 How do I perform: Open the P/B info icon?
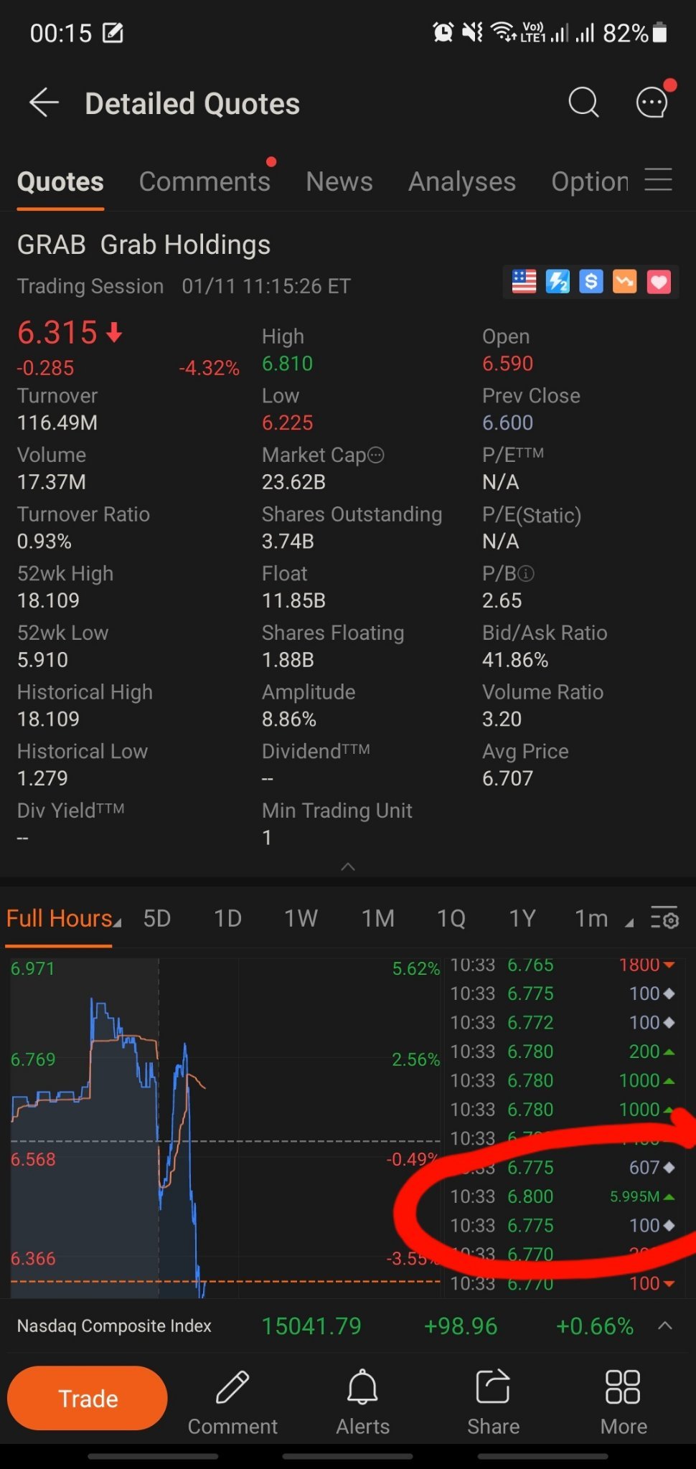pyautogui.click(x=526, y=573)
